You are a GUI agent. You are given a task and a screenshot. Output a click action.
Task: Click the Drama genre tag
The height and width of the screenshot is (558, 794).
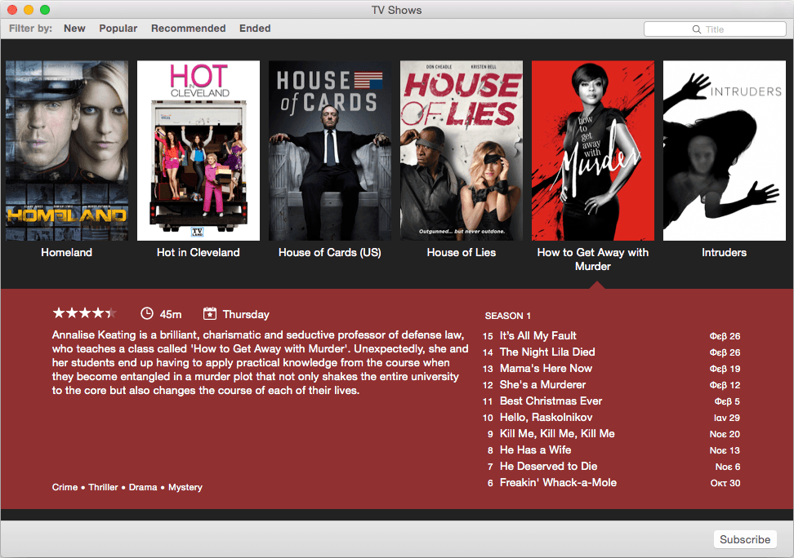(x=143, y=487)
